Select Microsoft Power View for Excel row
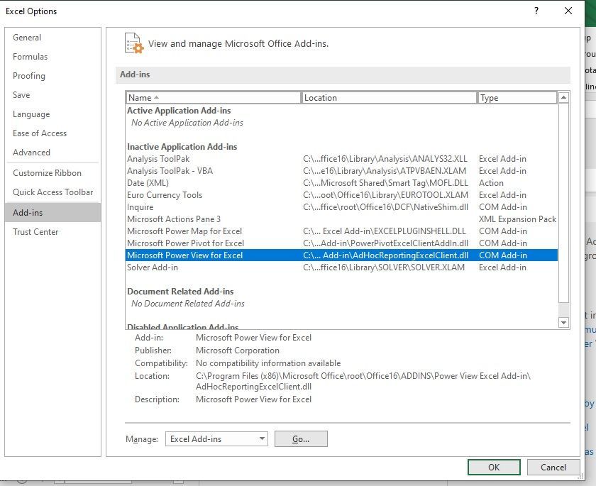 coord(341,255)
